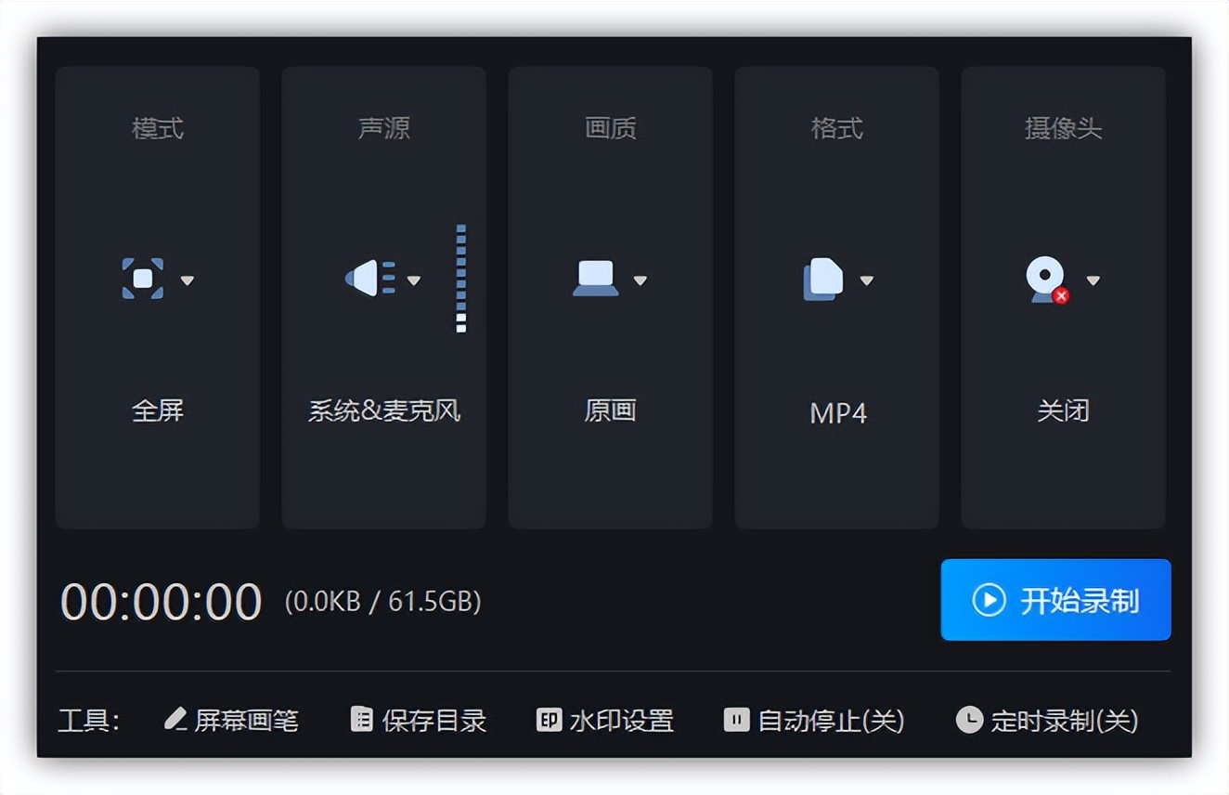Enable 自动停止 auto-stop feature
The width and height of the screenshot is (1229, 795).
point(813,720)
